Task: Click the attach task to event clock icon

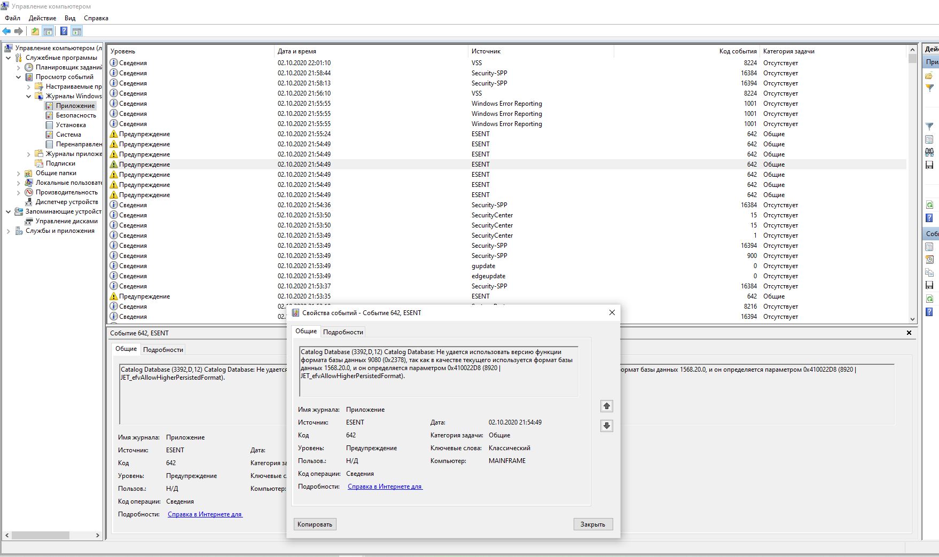Action: [929, 259]
